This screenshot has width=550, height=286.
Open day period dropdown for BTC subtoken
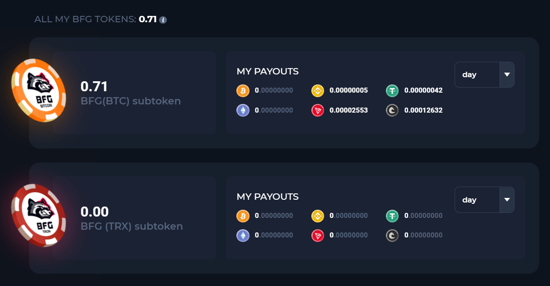(x=477, y=74)
